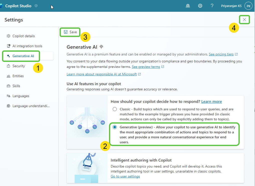255x186 pixels.
Task: Click the PK user avatar
Action: tap(248, 5)
